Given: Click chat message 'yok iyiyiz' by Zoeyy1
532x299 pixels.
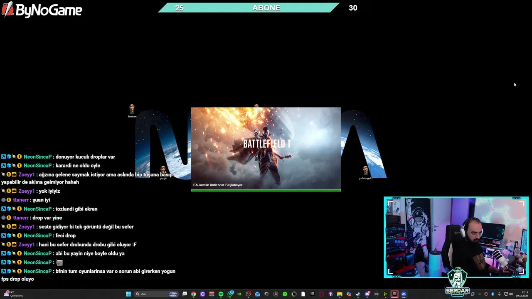Looking at the screenshot, I should pos(49,191).
